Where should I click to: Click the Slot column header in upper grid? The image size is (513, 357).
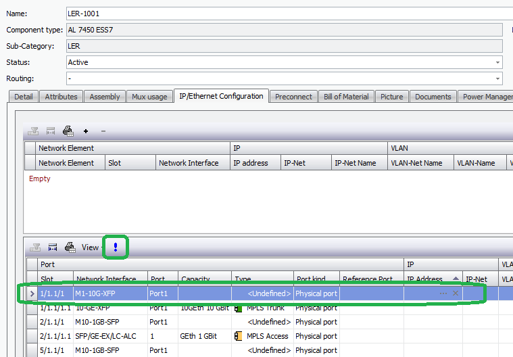[130, 163]
